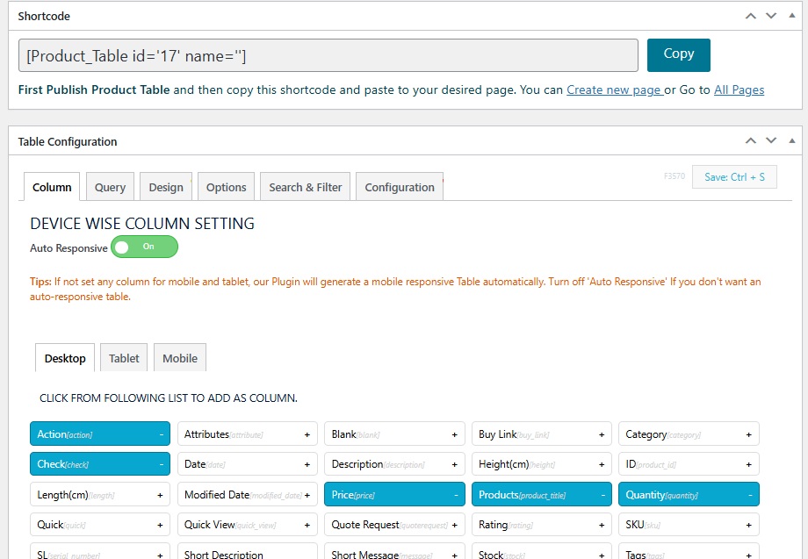Turn off the Auto Responsive switch
This screenshot has width=808, height=559.
point(144,247)
